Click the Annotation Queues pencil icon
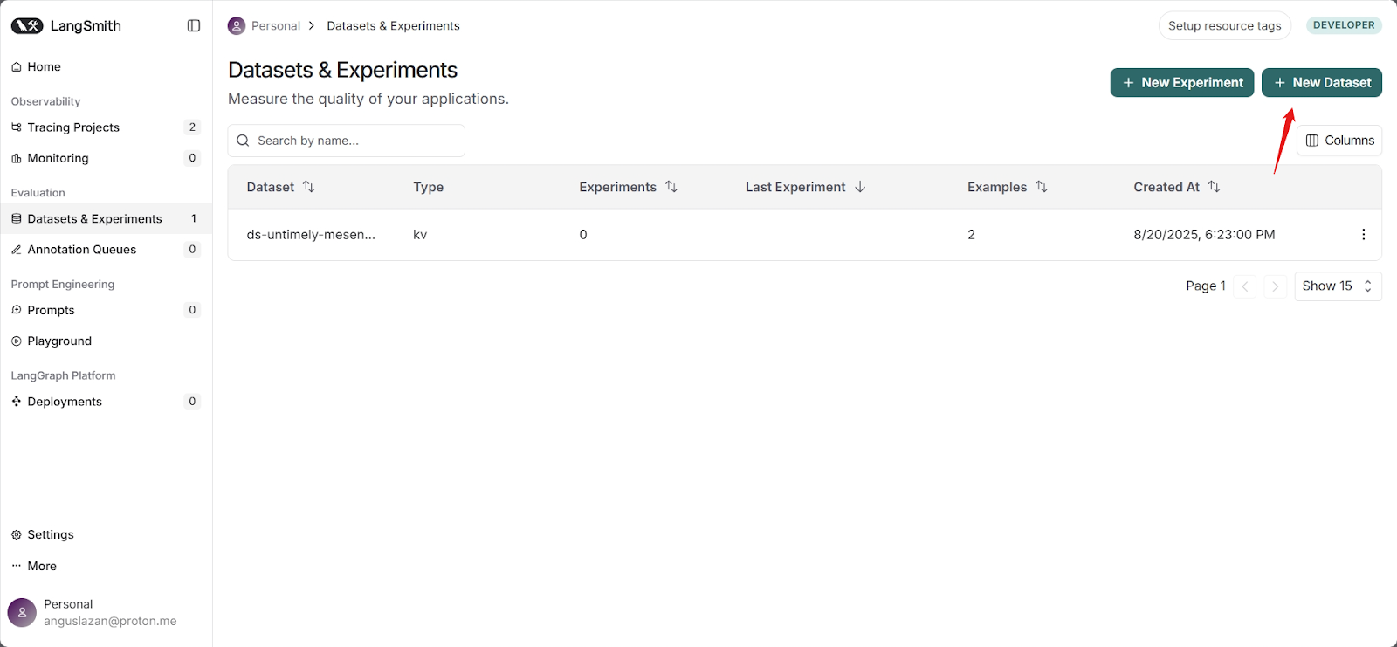Image resolution: width=1397 pixels, height=647 pixels. tap(16, 250)
